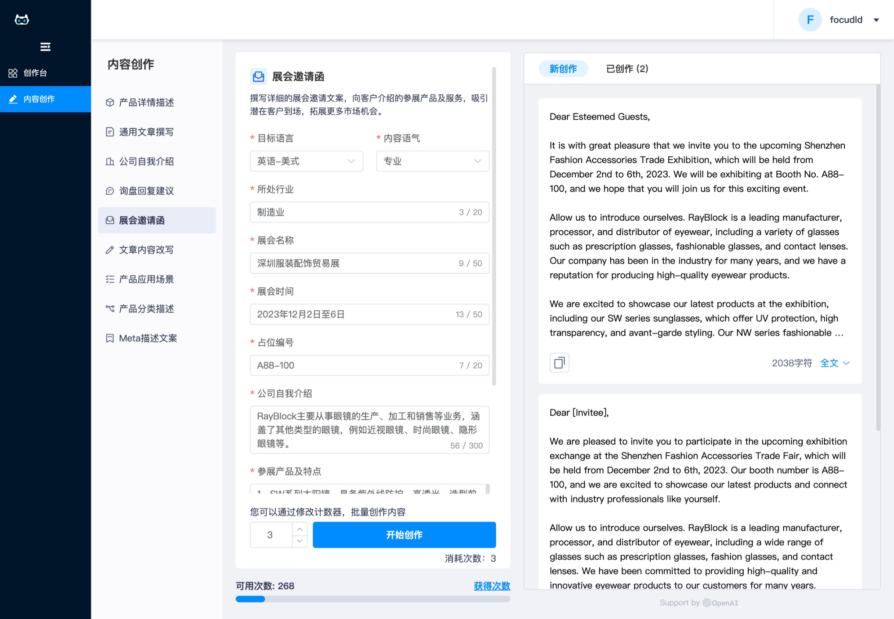The height and width of the screenshot is (619, 894).
Task: Open 文章内容改写 pencil icon item
Action: 146,250
